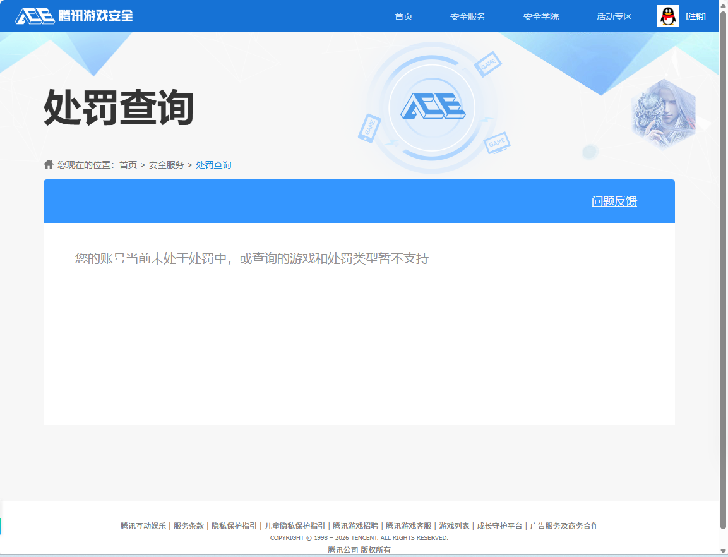Screen dimensions: 728x557
Task: Click 安全服务 in the breadcrumb trail
Action: coord(165,164)
